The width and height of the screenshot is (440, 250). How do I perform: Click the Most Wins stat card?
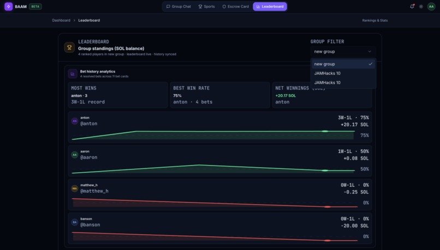118,95
